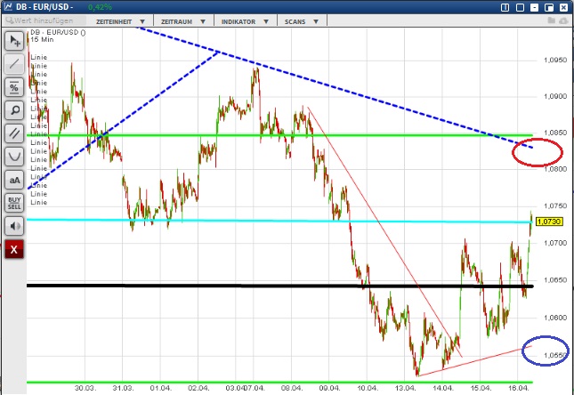
Task: Select the aA text annotation tool
Action: (14, 180)
